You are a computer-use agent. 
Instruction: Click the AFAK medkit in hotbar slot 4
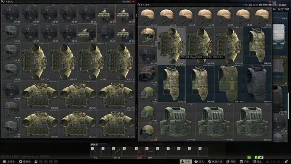coord(140,152)
